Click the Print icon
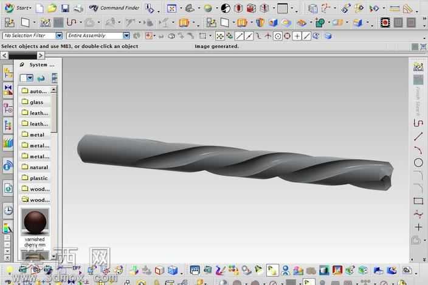428x285 pixels. 78,9
